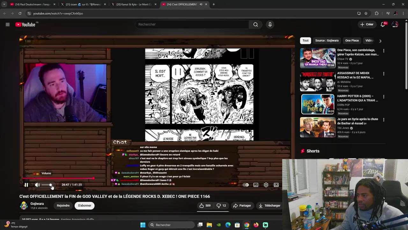Open the YouTube hamburger guide menu
This screenshot has height=230, width=408.
pyautogui.click(x=8, y=25)
